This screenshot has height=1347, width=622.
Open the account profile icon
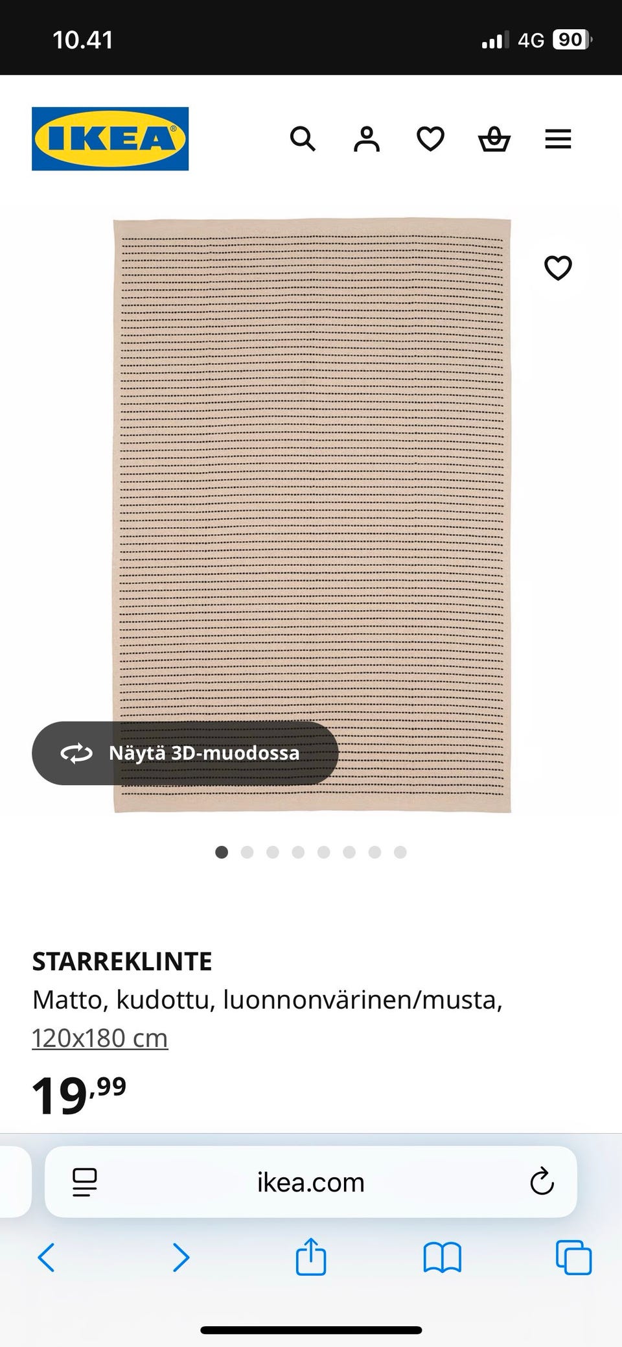coord(366,139)
